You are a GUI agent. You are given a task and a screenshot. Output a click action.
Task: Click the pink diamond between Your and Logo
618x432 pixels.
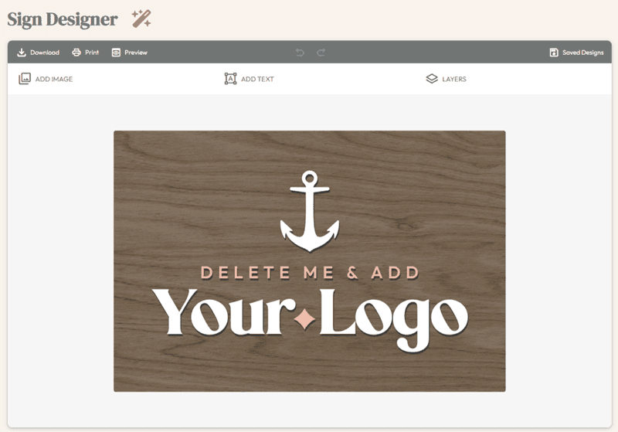click(304, 319)
